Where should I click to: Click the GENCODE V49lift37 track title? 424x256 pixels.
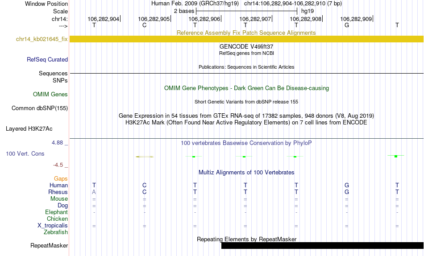click(x=246, y=46)
